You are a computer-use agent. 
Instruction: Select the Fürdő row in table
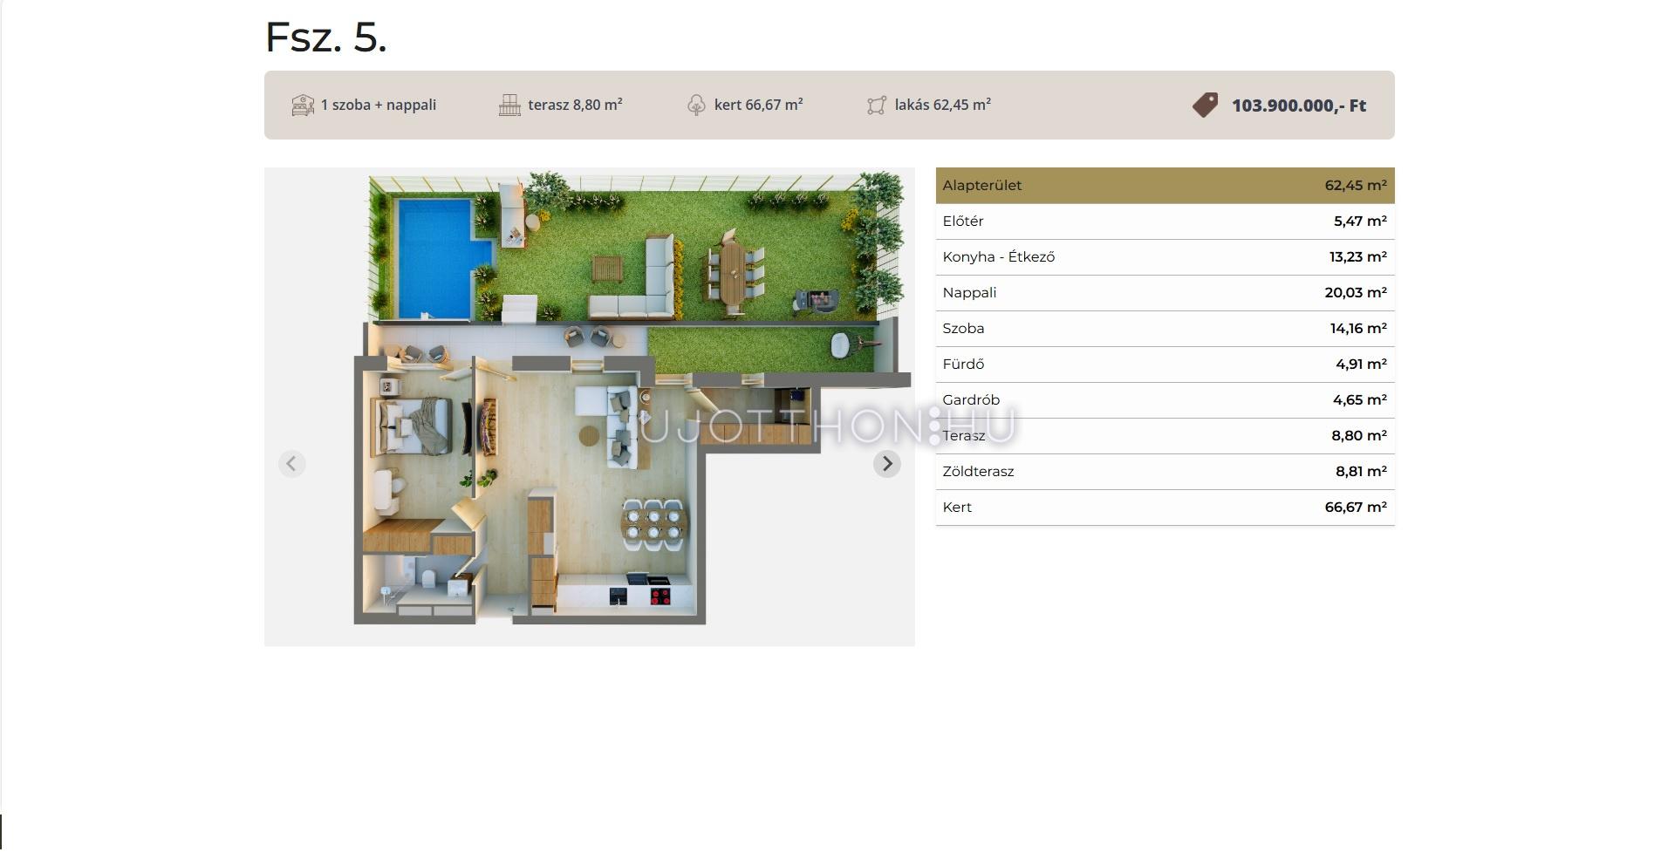pos(1165,365)
